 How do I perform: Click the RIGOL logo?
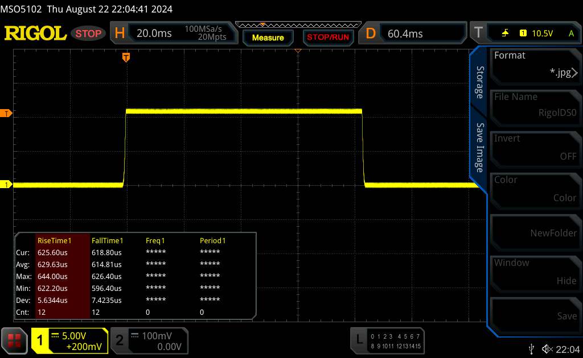point(35,34)
